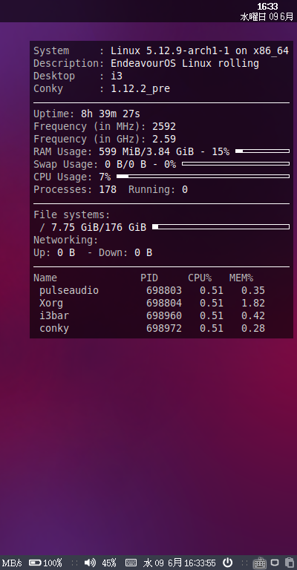Click the volume speaker icon
Screen dimensions: 297x570
click(90, 563)
